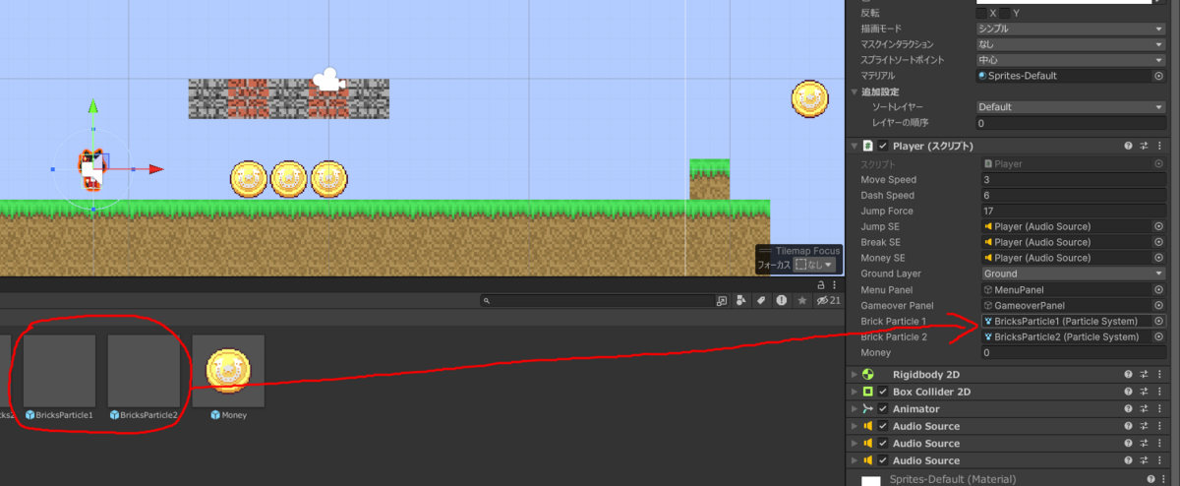The height and width of the screenshot is (486, 1180).
Task: Click the Money value field
Action: coord(1073,352)
